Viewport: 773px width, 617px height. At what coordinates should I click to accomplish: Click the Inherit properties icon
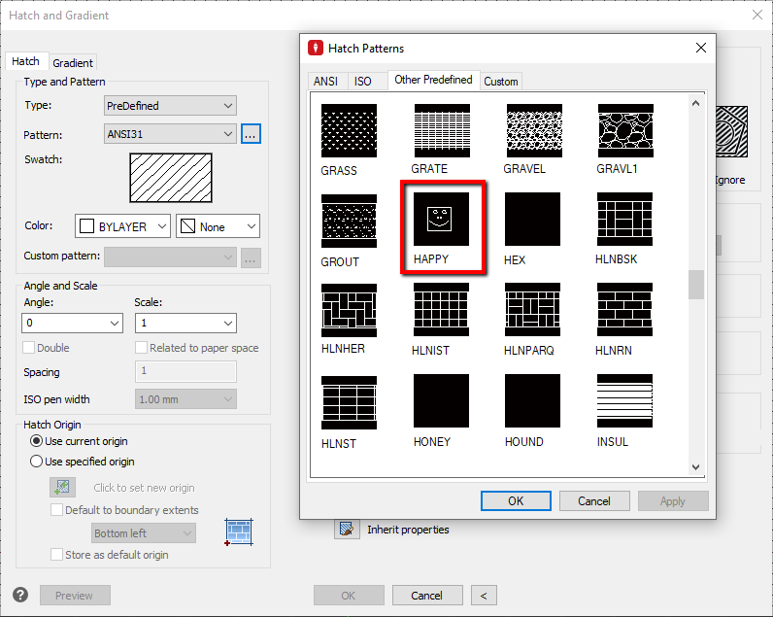coord(346,530)
